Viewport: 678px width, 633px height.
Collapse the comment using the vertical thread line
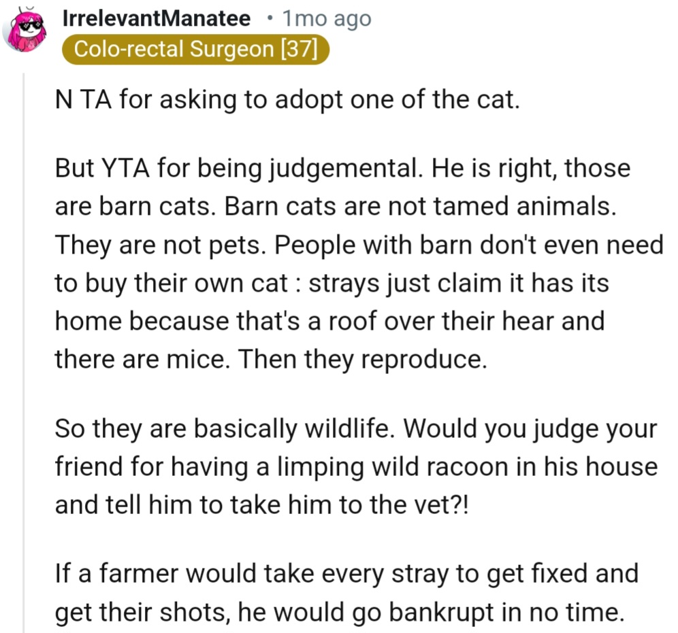23,352
